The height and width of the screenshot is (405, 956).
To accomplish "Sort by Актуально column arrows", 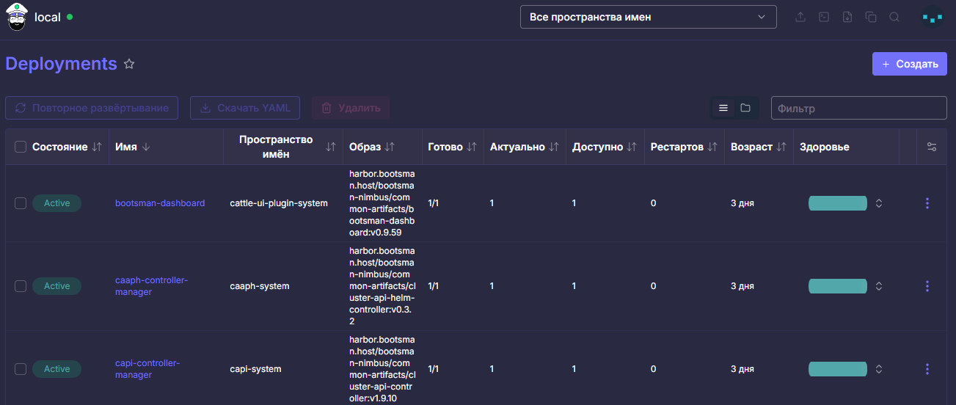I will point(554,147).
